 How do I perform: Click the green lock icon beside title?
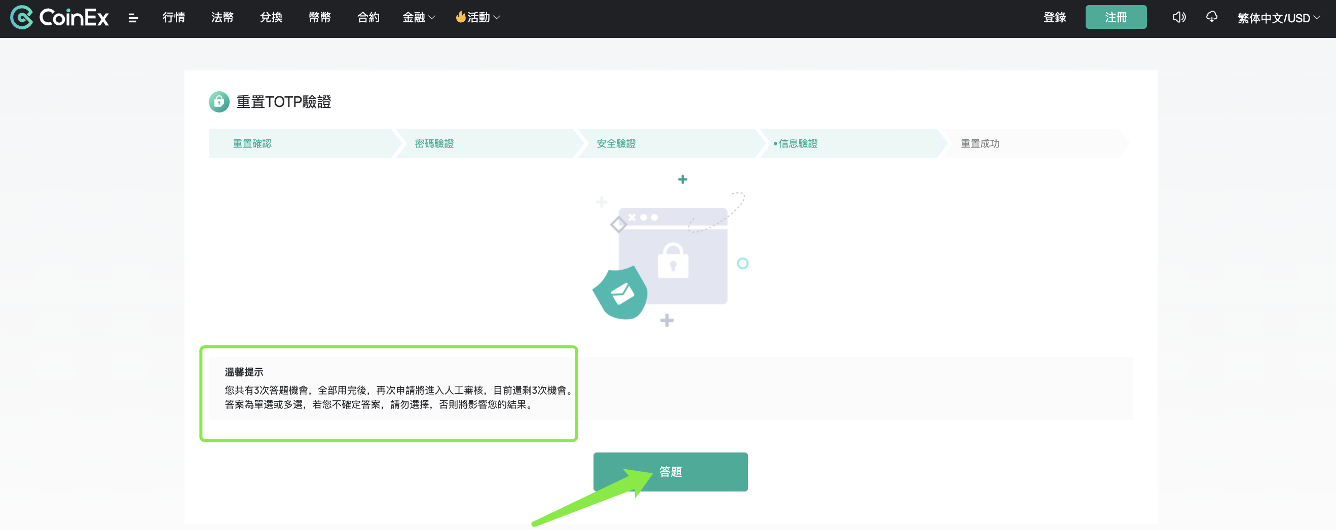(219, 102)
